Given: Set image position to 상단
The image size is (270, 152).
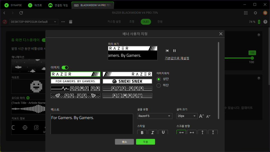Looking at the screenshot, I should (x=158, y=79).
